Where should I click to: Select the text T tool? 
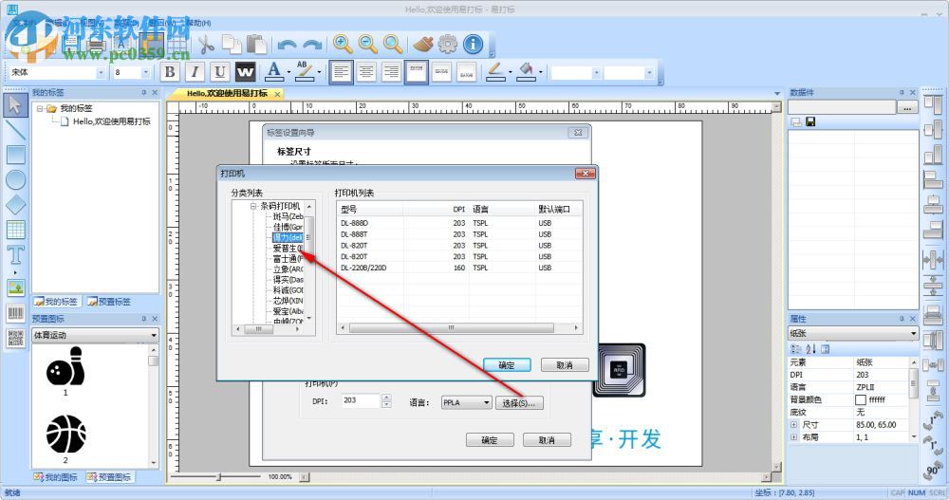pyautogui.click(x=15, y=255)
